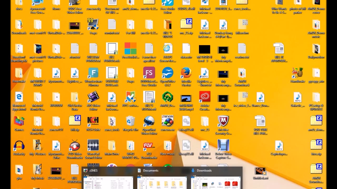337x189 pixels.
Task: Select the BILL'S ROOM.odt document
Action: 149,97
